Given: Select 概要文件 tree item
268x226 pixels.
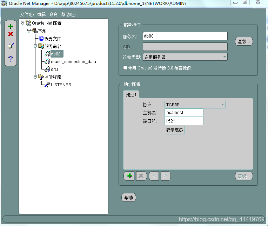Looking at the screenshot, I should [53, 39].
